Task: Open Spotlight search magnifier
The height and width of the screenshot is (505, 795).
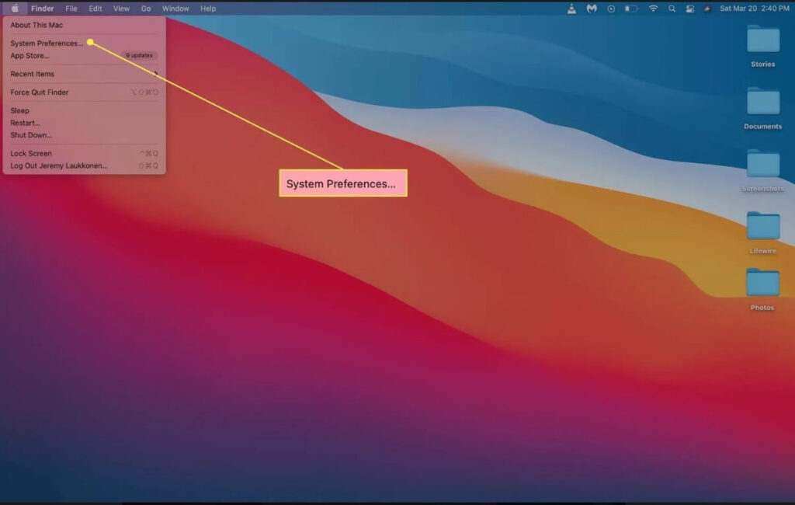Action: 672,9
